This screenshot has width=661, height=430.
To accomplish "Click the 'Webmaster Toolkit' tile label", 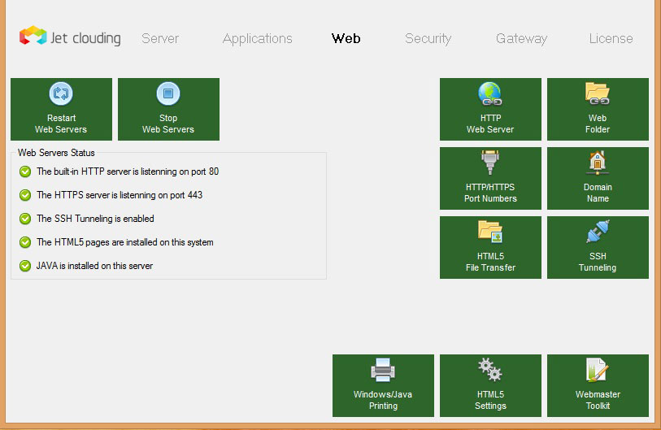I will click(x=598, y=400).
